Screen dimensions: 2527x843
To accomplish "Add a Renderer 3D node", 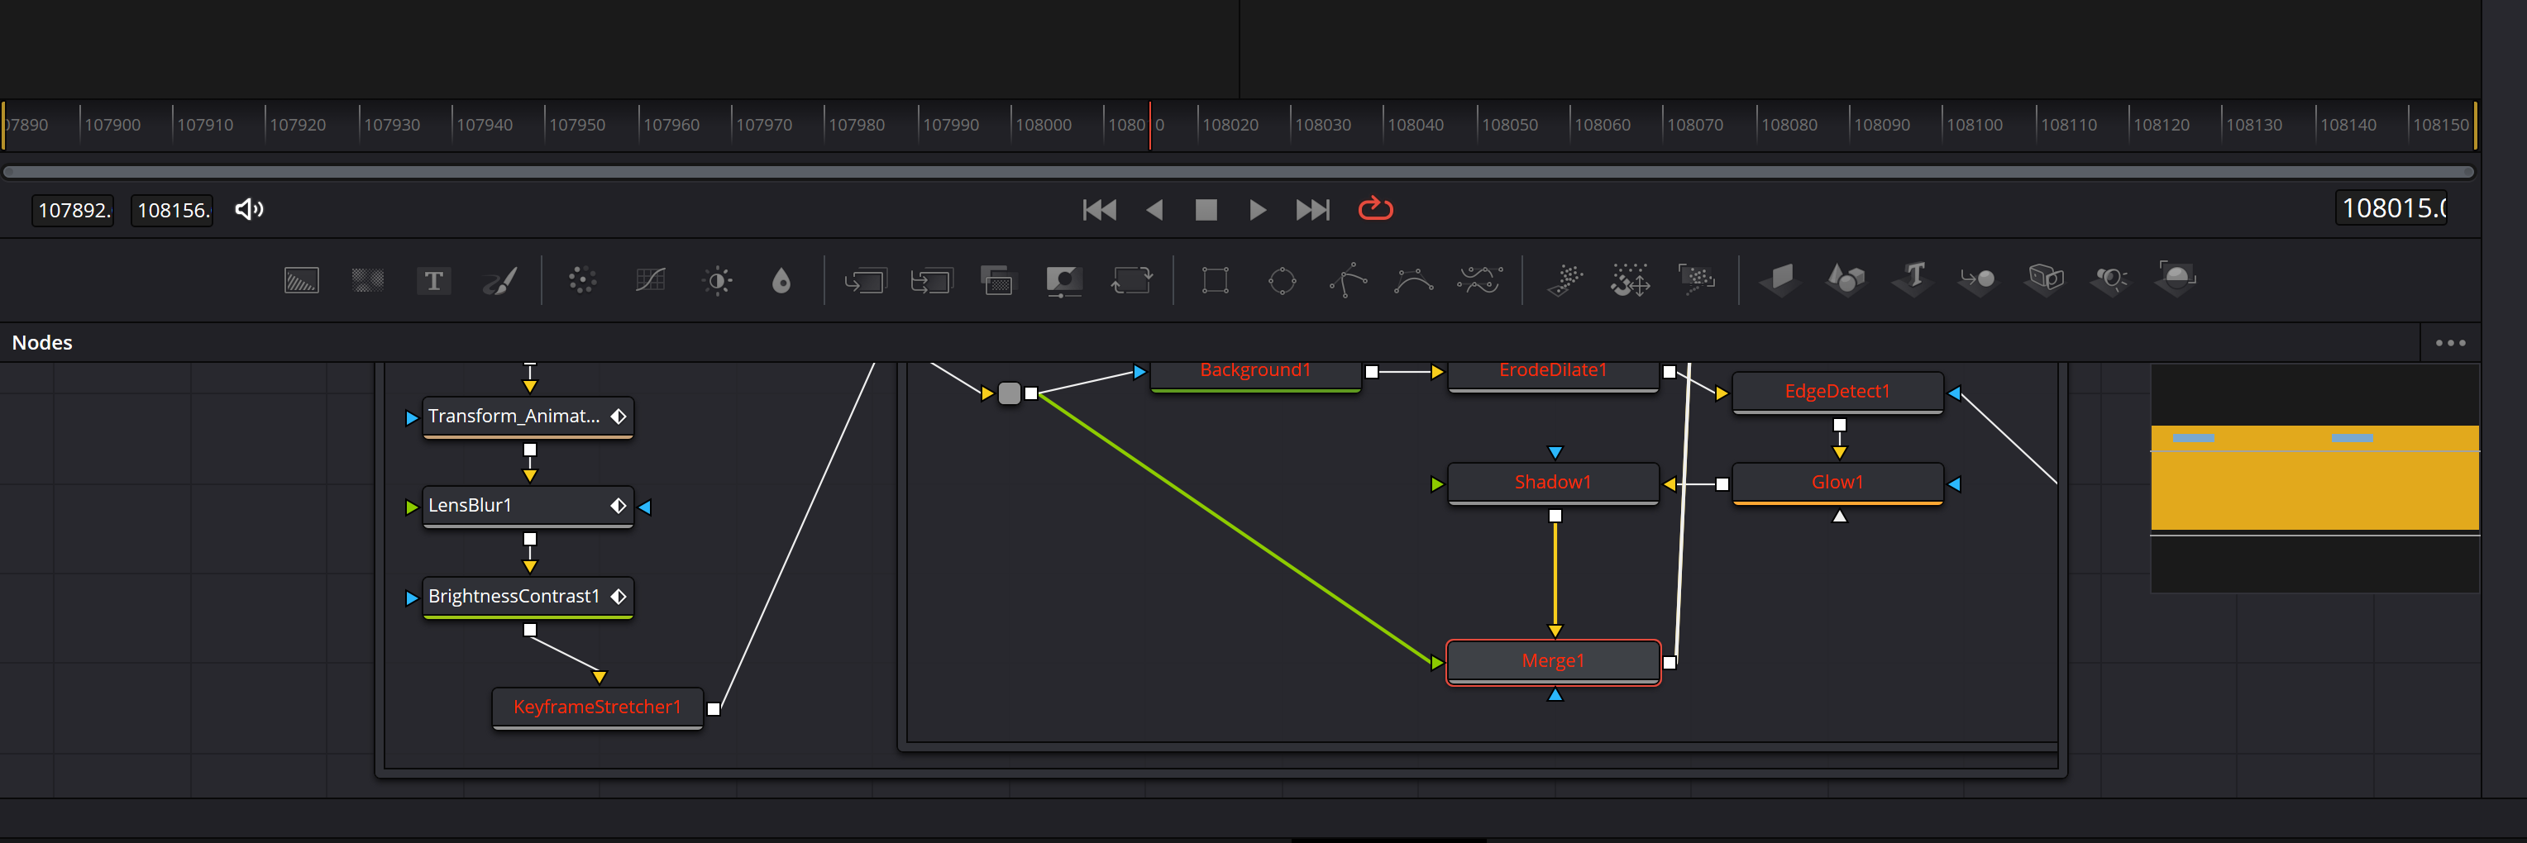I will pyautogui.click(x=2176, y=279).
